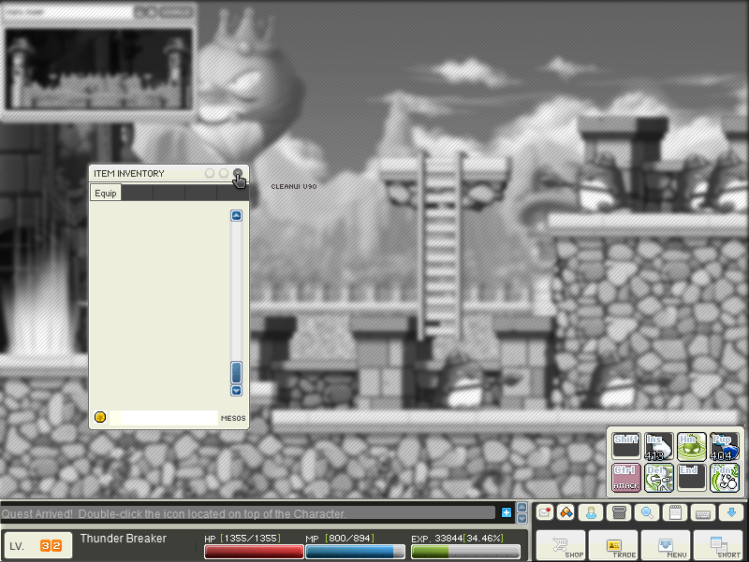Trigger the Ctrl ATTACK quickslot

(626, 478)
